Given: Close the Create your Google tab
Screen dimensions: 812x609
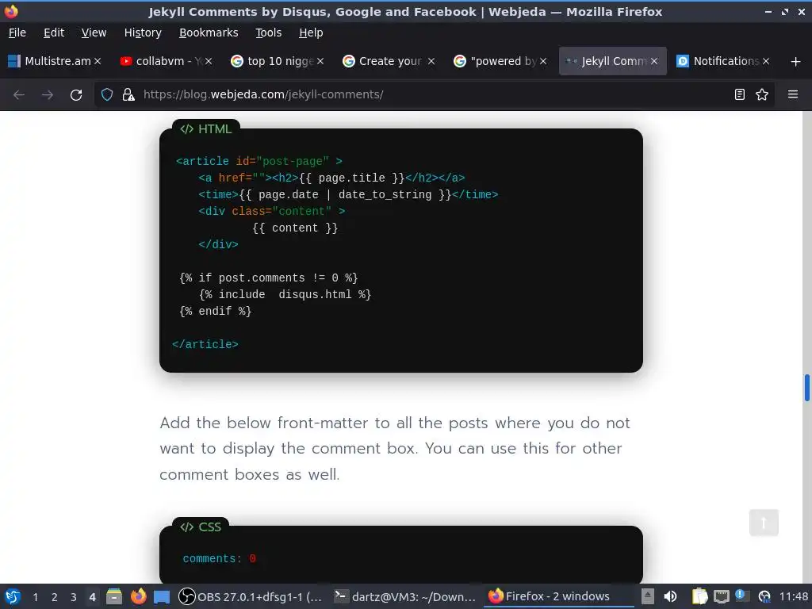Looking at the screenshot, I should 431,61.
